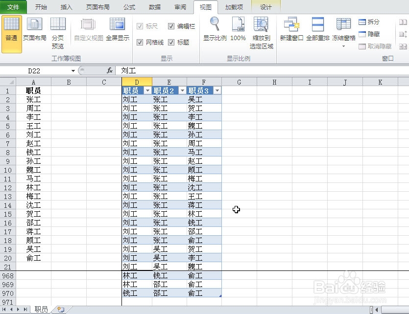Image resolution: width=409 pixels, height=314 pixels.
Task: Open the 职员2 column filter dropdown
Action: (x=182, y=90)
